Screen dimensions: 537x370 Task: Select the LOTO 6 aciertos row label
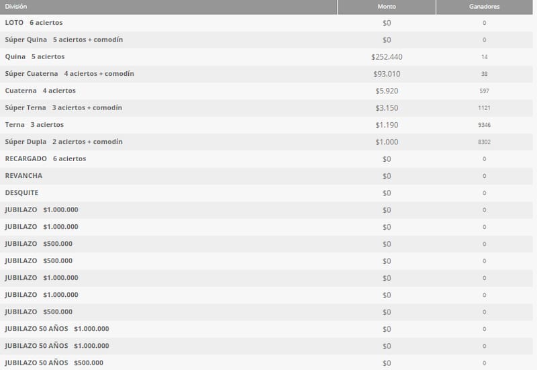point(34,23)
